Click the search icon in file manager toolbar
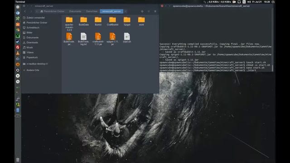290x163 pixels. pos(142,11)
